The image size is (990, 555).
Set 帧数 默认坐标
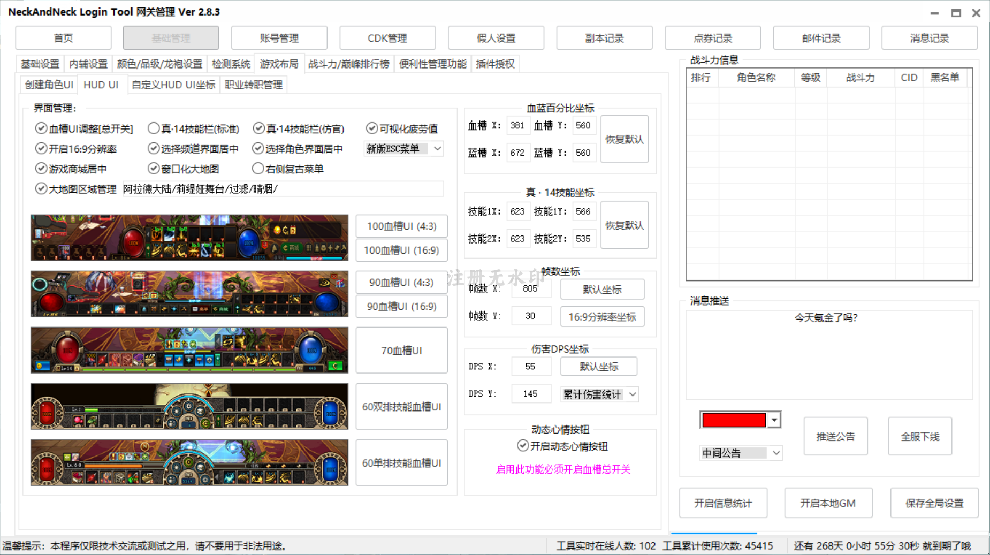click(x=602, y=289)
